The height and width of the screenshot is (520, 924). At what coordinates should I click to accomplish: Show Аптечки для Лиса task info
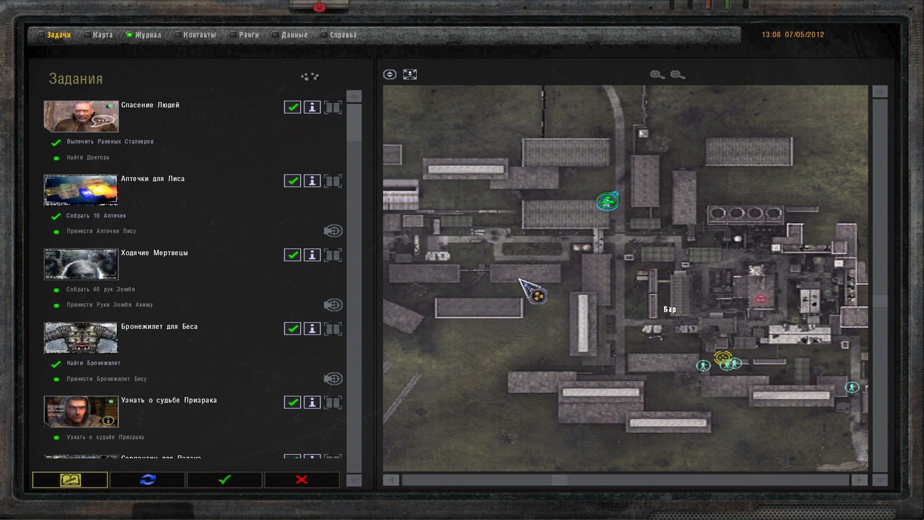coord(312,181)
